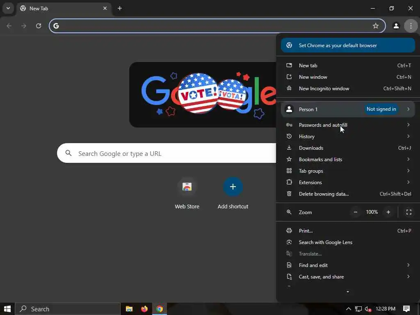Image resolution: width=420 pixels, height=315 pixels.
Task: Bookmark this tab with the star icon
Action: (x=376, y=26)
